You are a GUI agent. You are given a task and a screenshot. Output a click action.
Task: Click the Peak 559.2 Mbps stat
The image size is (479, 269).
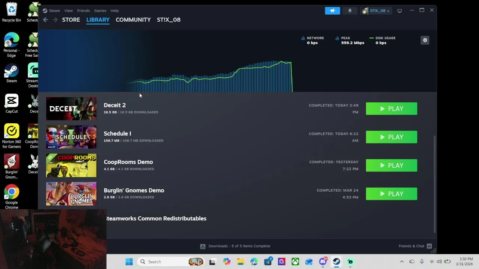pos(350,40)
